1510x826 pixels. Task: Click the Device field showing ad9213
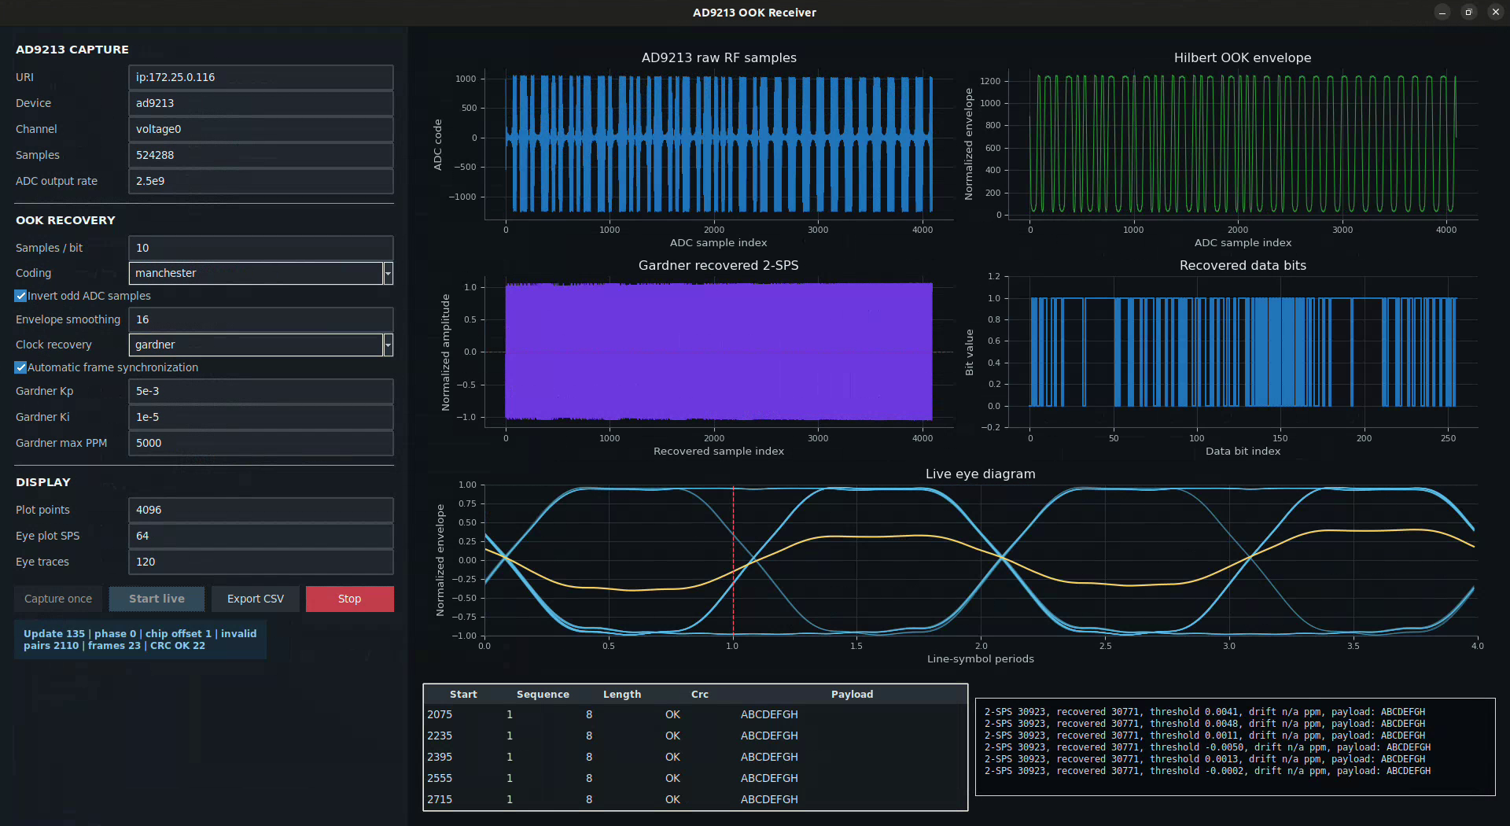click(x=261, y=103)
